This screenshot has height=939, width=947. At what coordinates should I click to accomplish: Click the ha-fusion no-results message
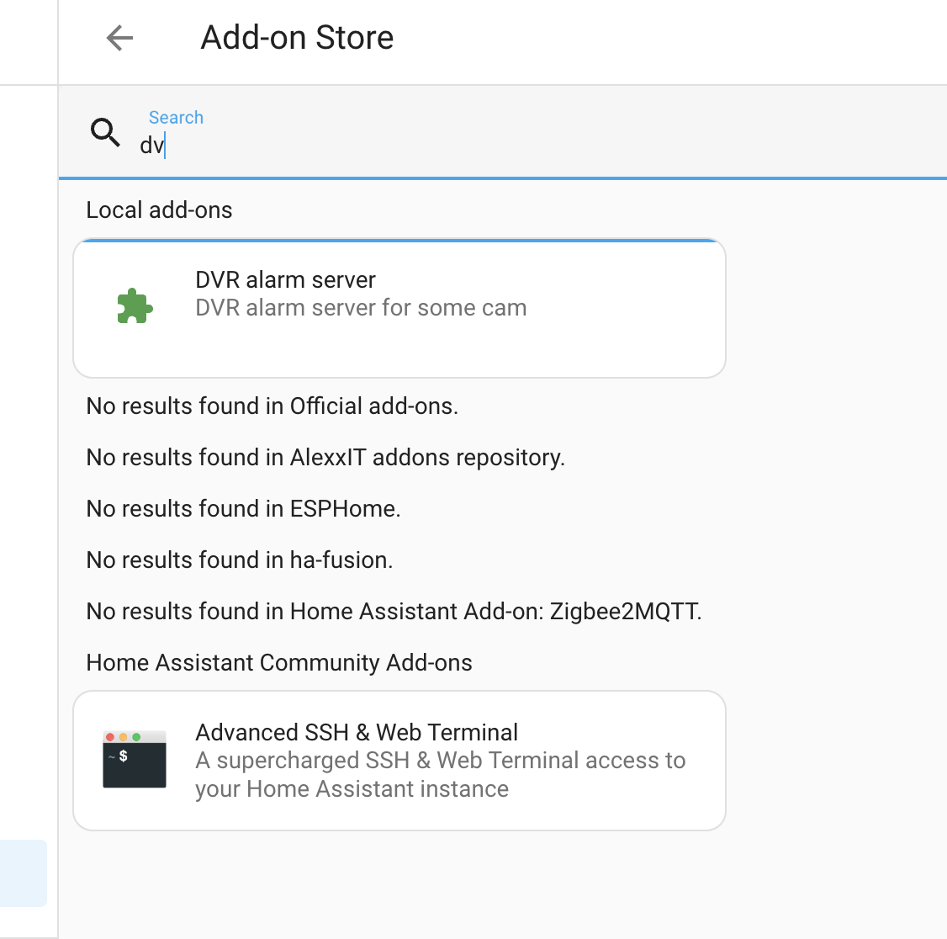point(240,560)
